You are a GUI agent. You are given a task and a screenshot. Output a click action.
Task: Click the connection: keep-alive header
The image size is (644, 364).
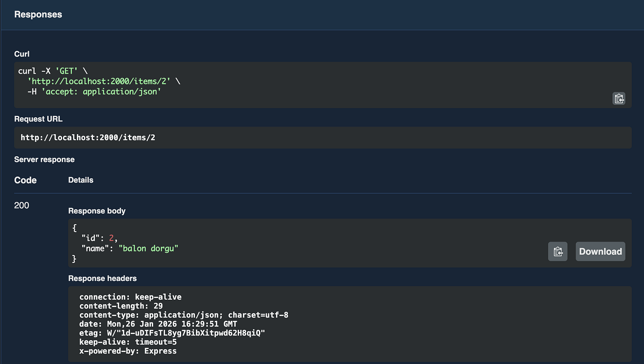pos(130,297)
